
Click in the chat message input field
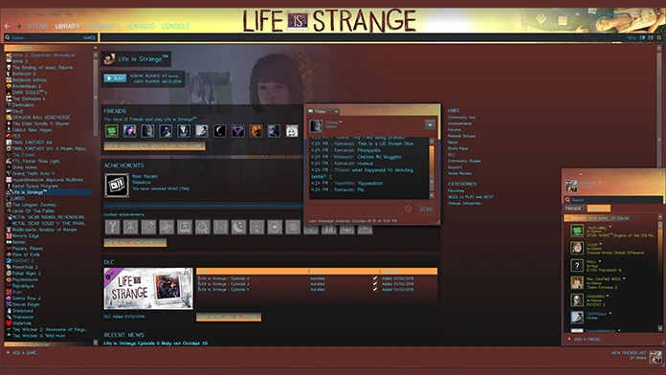click(x=353, y=209)
